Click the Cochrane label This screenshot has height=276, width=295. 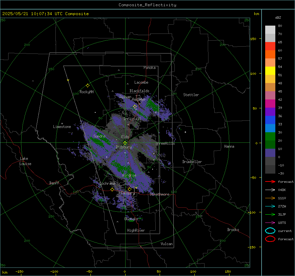coord(107,183)
